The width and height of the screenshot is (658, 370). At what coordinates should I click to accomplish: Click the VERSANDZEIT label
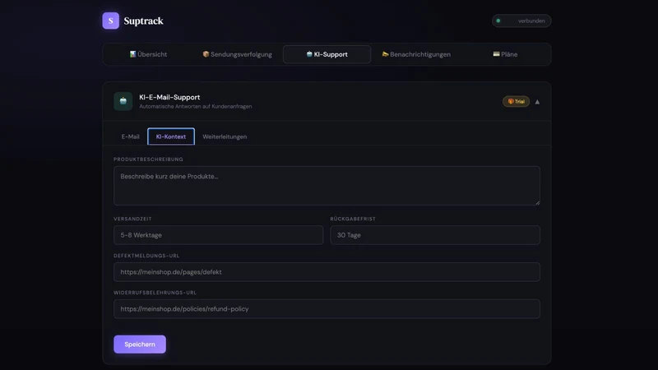pyautogui.click(x=132, y=219)
